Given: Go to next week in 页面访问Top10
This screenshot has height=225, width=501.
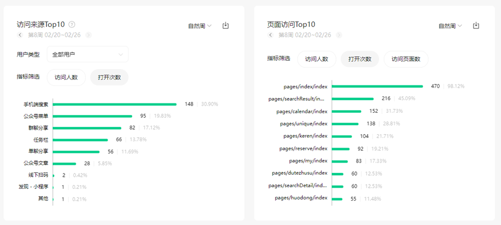Looking at the screenshot, I should (x=339, y=35).
